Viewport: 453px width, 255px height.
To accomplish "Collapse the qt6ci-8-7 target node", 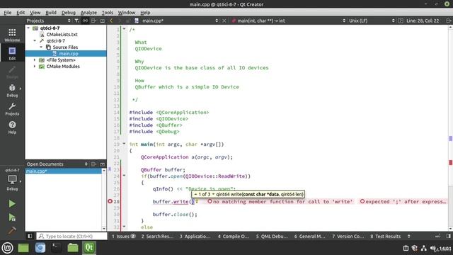I will coord(35,41).
